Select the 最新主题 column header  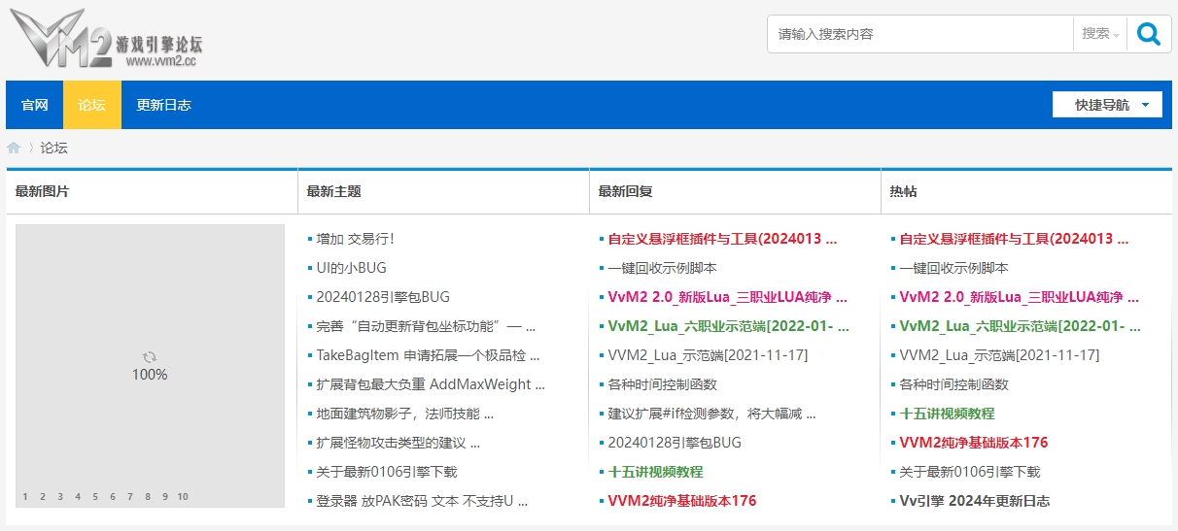click(334, 192)
